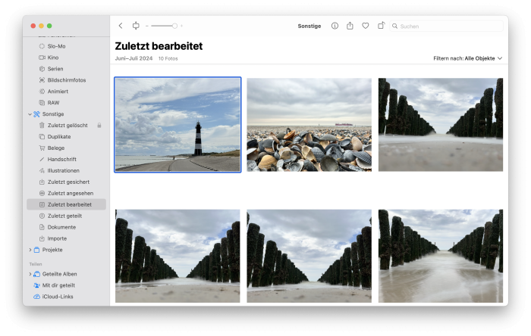Select the lighthouse photo thumbnail
Viewport: 531px width, 336px height.
178,125
